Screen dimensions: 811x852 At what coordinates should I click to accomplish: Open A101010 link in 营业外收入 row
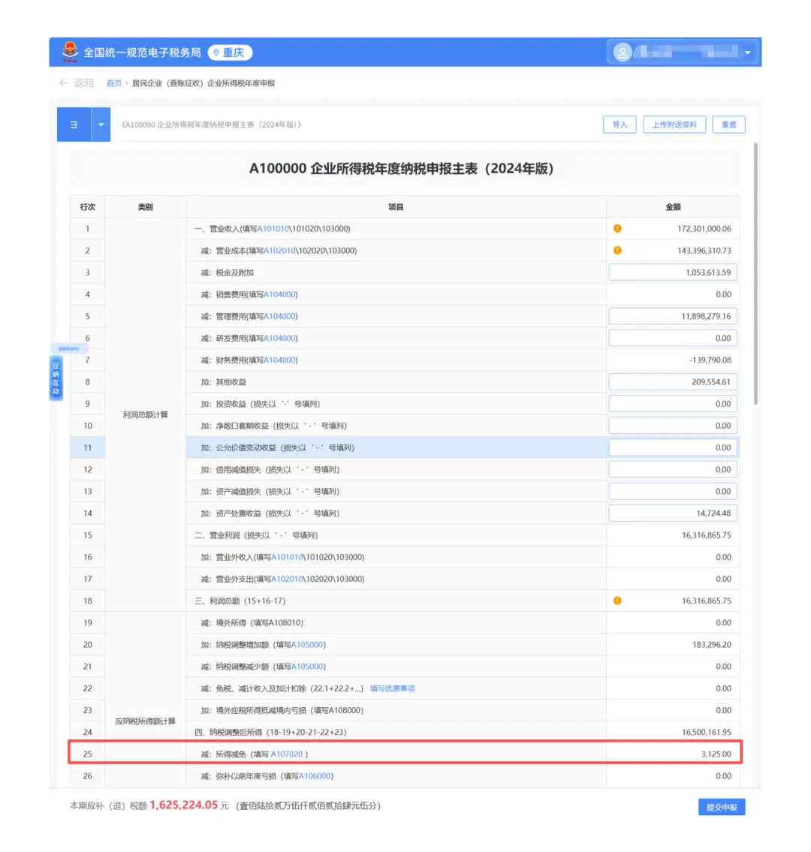pyautogui.click(x=287, y=557)
